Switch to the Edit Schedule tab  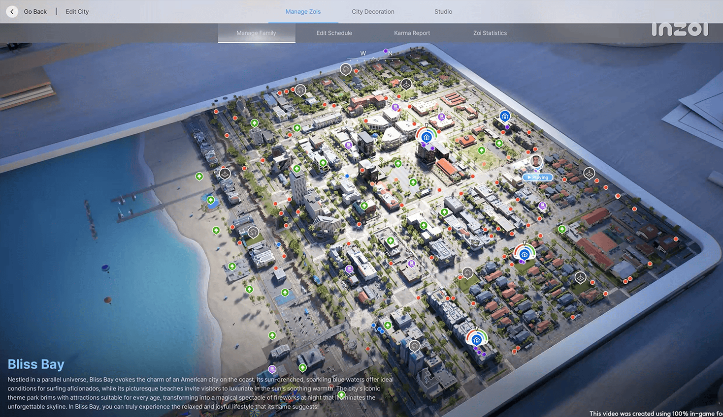point(334,33)
